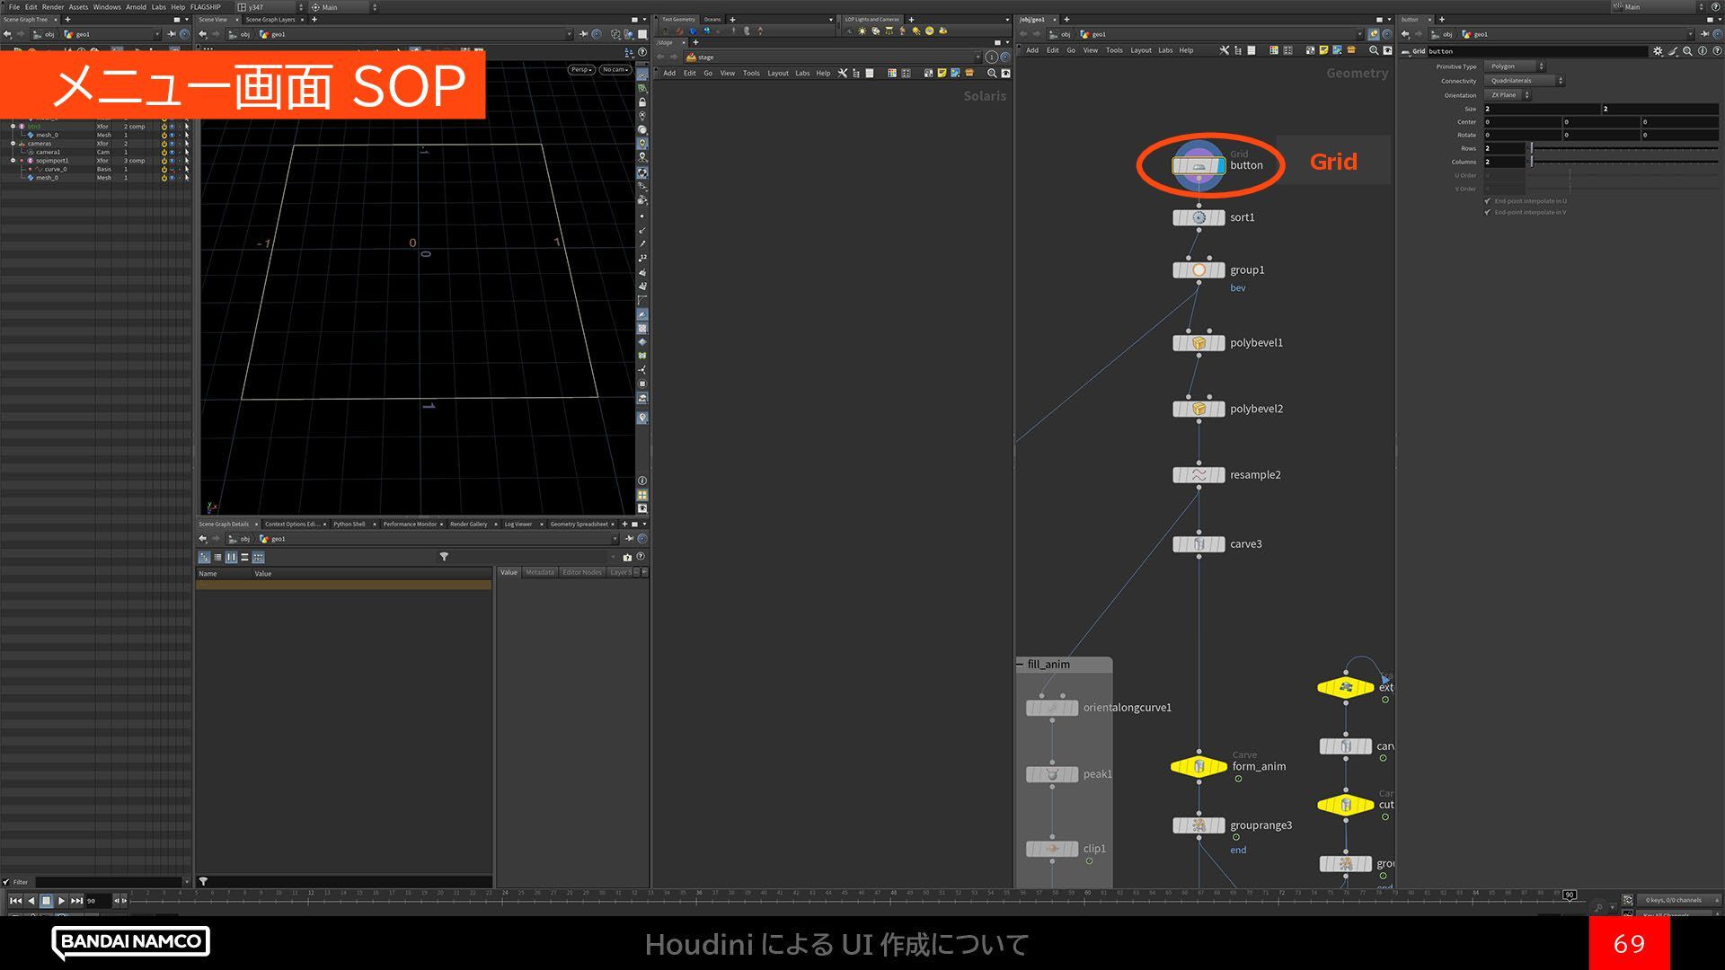The width and height of the screenshot is (1725, 970).
Task: Click the sort1 node icon
Action: pyautogui.click(x=1199, y=217)
